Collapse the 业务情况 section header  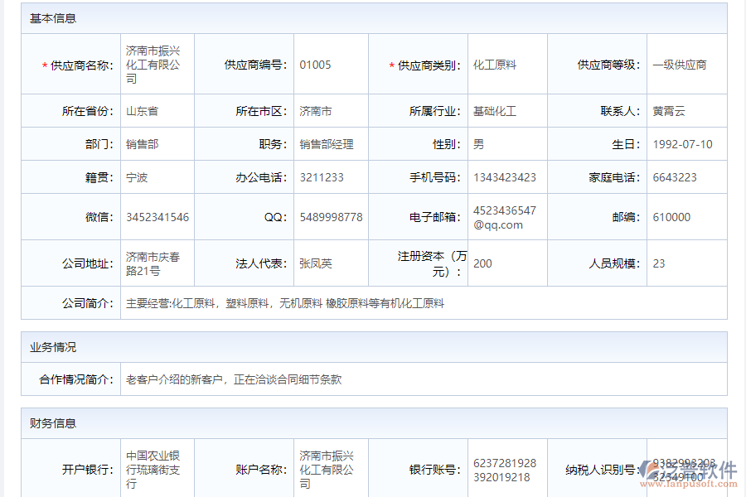[50, 347]
